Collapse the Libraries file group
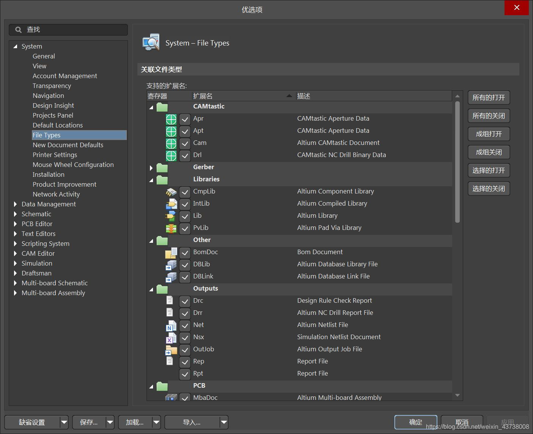The height and width of the screenshot is (434, 533). pos(151,180)
